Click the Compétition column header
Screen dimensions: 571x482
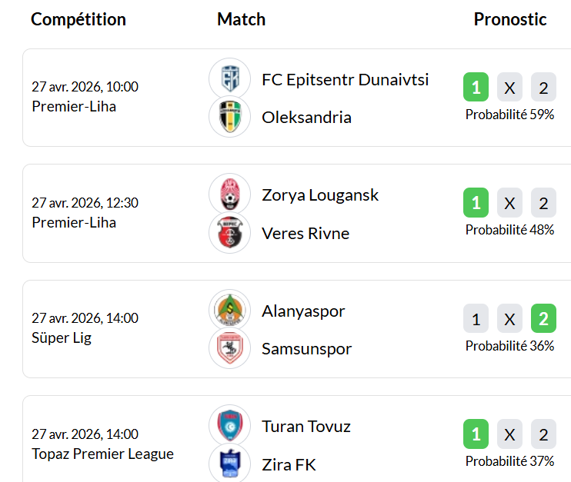click(78, 19)
